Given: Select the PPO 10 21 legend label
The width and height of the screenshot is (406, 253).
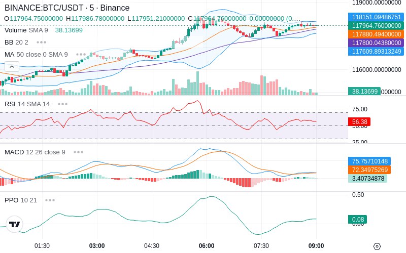Looking at the screenshot, I should point(21,200).
